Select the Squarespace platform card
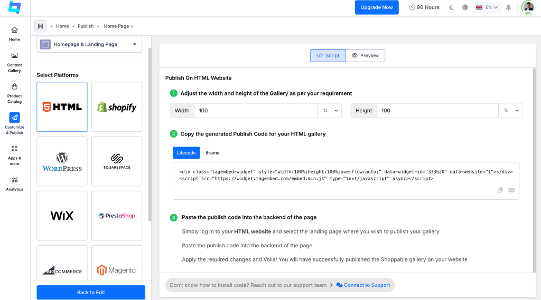 pyautogui.click(x=117, y=161)
